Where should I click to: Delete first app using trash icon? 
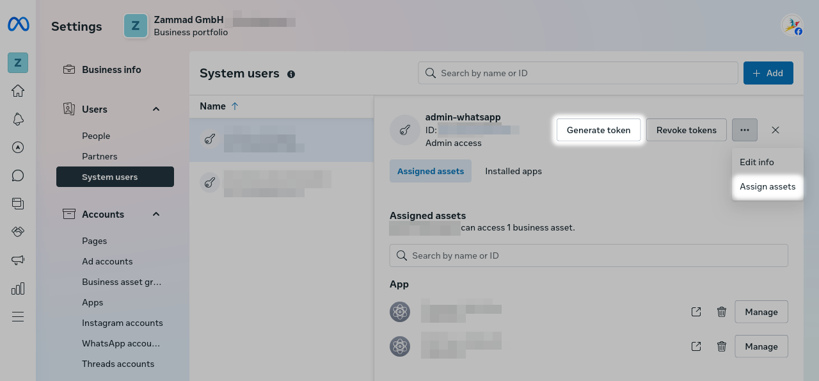pos(722,312)
